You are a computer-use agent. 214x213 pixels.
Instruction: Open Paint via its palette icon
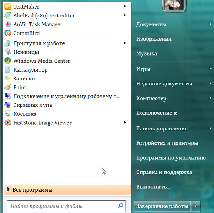(x=7, y=87)
